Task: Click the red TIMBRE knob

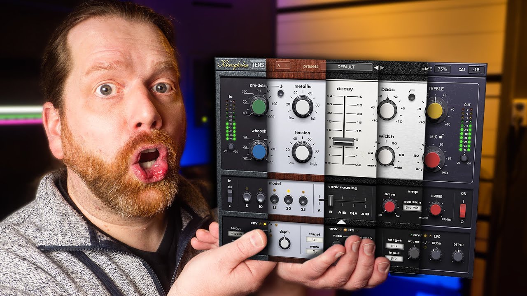Action: pos(436,209)
